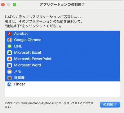Choose Google Chrome from the list
This screenshot has width=124, height=113.
(x=28, y=40)
